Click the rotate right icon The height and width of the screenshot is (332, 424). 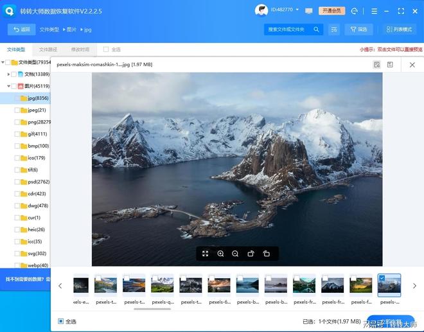(x=251, y=254)
